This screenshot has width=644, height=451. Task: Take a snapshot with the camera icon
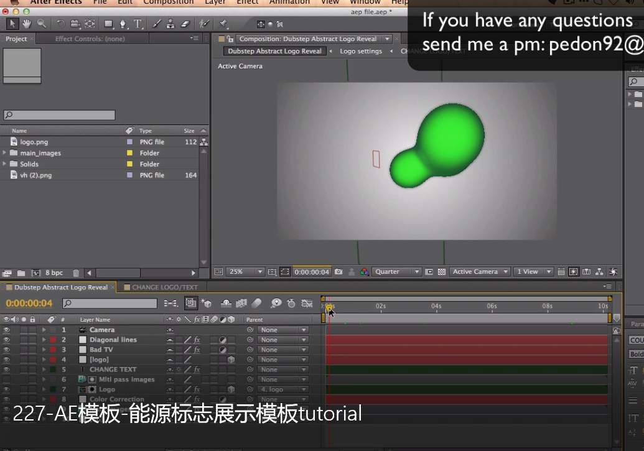point(338,271)
